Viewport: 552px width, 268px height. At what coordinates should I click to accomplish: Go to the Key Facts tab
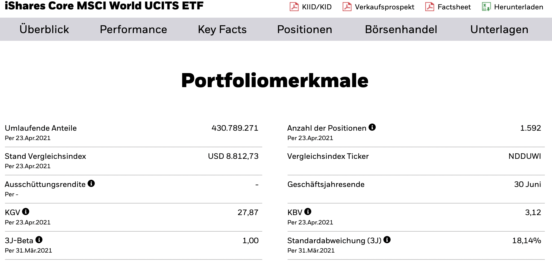point(222,30)
